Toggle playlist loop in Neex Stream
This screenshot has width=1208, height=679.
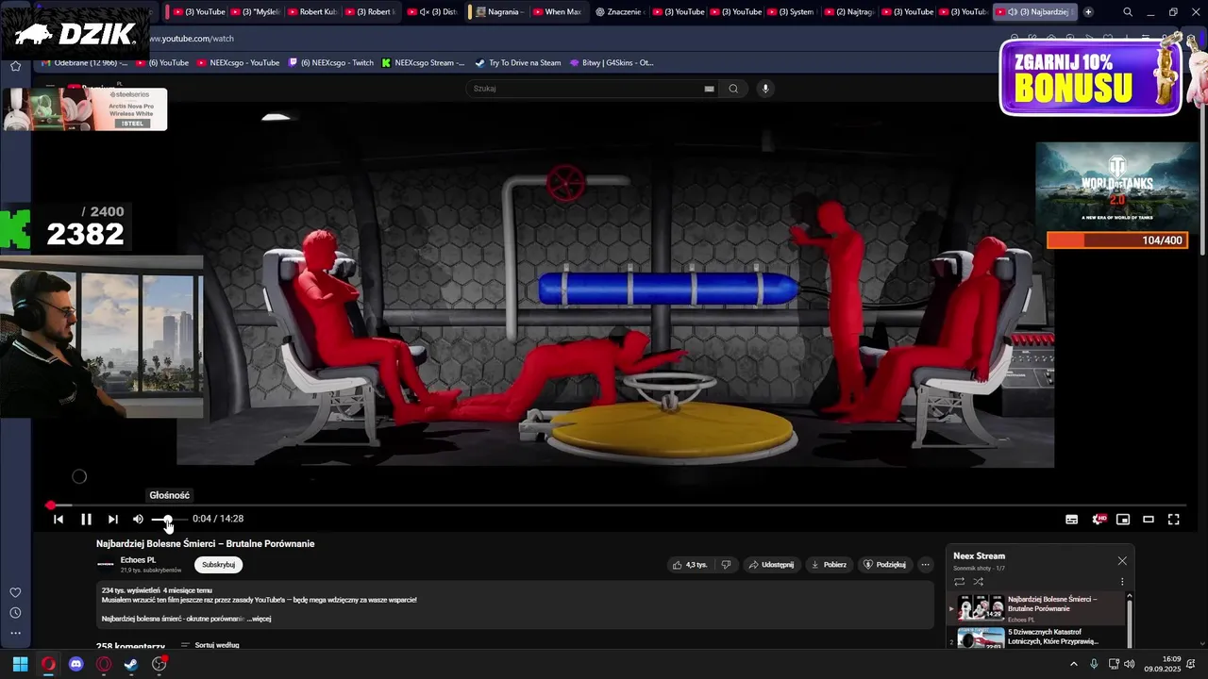960,582
